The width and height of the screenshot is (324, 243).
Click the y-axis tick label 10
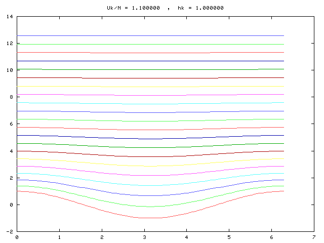point(10,70)
